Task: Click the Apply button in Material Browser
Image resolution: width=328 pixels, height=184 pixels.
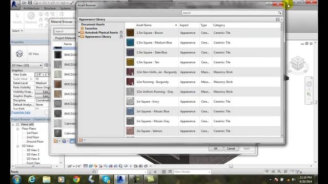Action: 247,149
